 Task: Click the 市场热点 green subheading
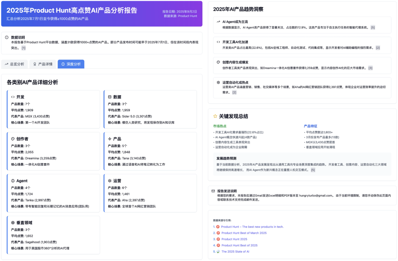tap(220, 126)
